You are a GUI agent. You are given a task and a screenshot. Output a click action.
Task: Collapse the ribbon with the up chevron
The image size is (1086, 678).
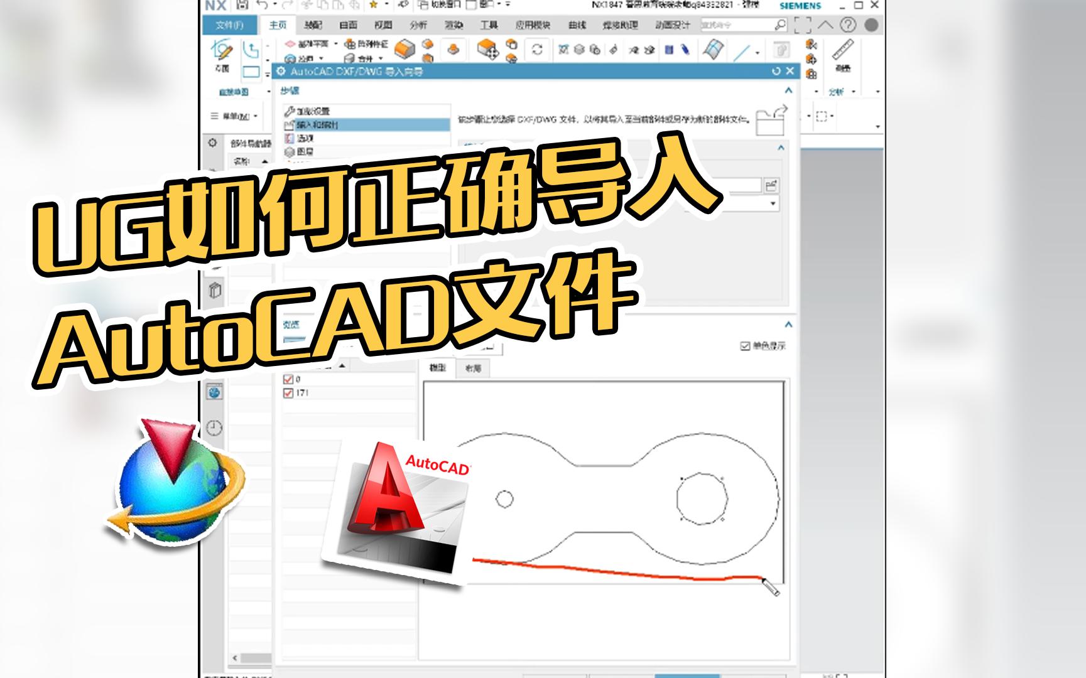825,25
